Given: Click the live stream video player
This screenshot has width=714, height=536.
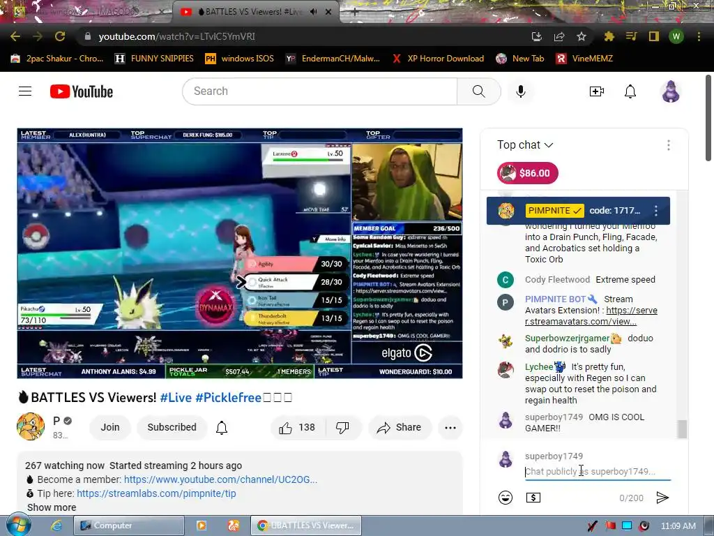Looking at the screenshot, I should point(240,253).
